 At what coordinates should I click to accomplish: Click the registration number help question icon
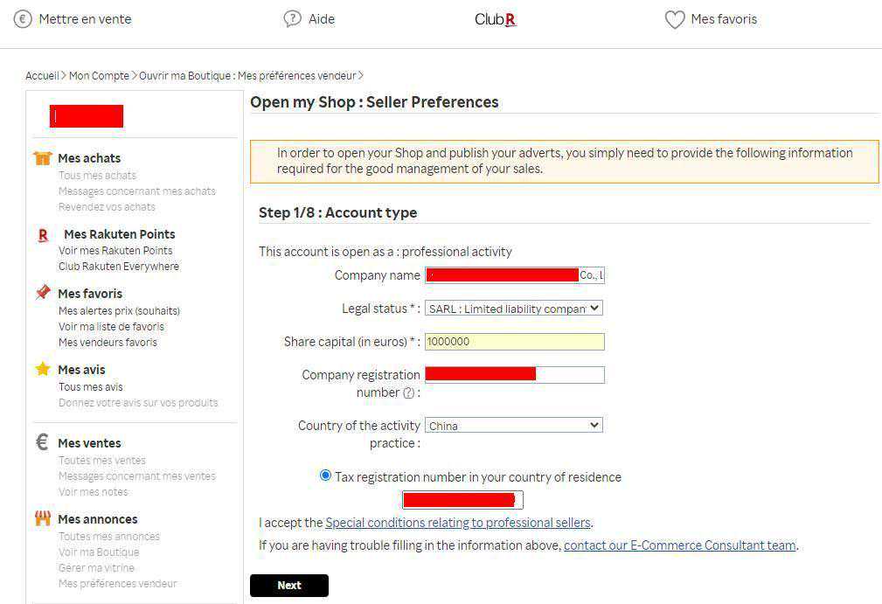coord(408,393)
